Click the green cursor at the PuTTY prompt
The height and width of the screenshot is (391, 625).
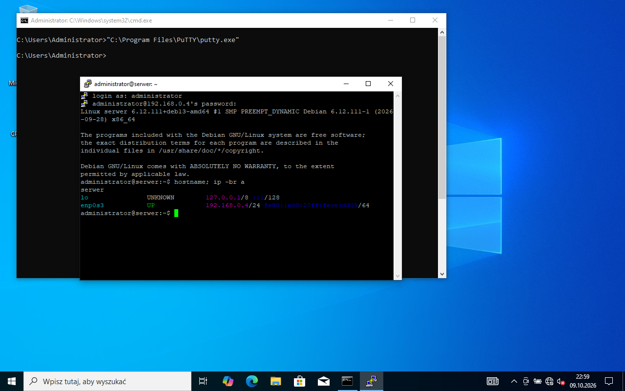pos(176,213)
